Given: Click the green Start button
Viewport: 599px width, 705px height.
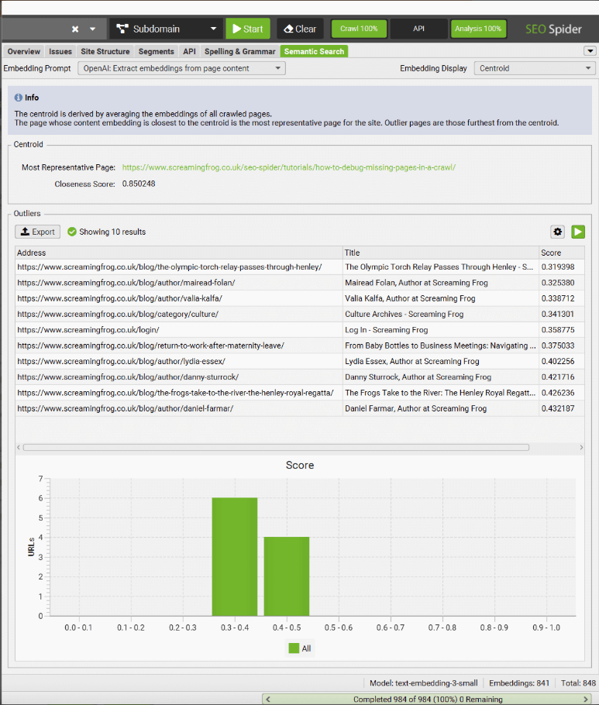Looking at the screenshot, I should [248, 29].
